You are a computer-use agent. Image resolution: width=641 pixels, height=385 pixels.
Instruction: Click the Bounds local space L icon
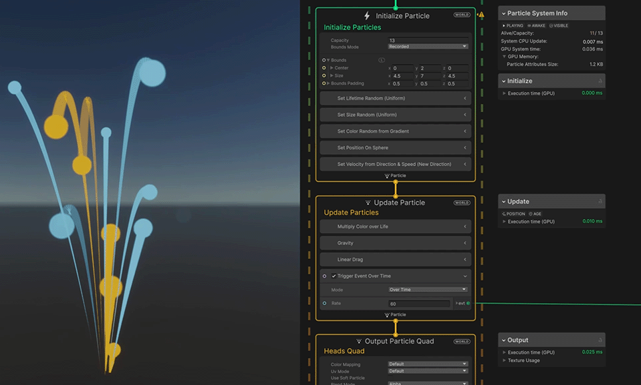(x=382, y=60)
